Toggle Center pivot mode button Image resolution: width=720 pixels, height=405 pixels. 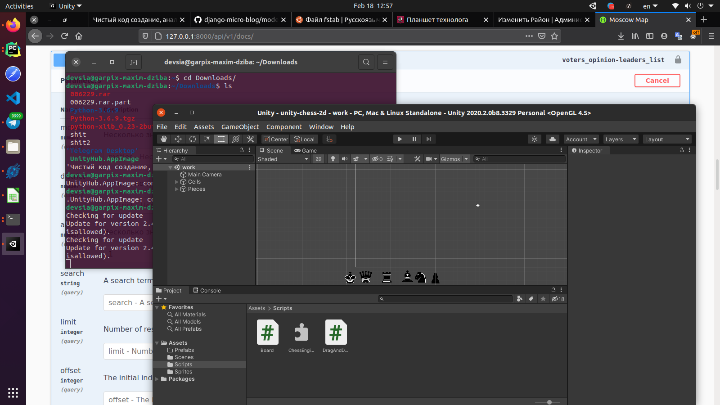275,139
